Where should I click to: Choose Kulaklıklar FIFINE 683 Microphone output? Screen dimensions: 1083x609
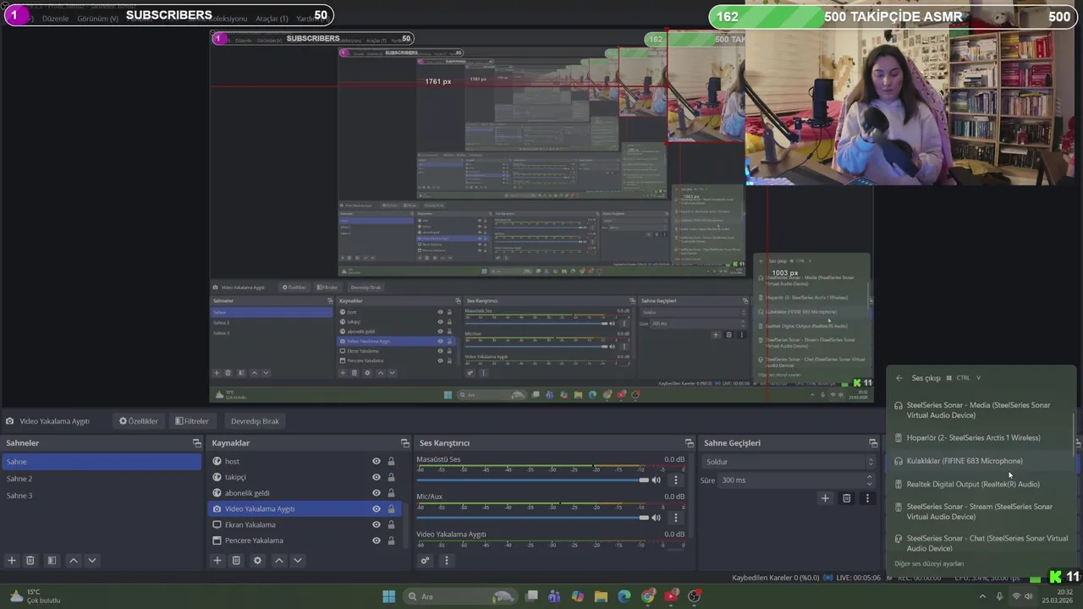pos(980,461)
